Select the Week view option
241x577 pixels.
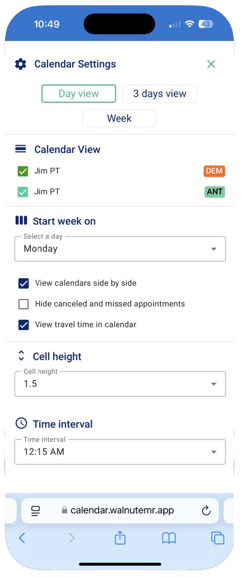pos(119,118)
